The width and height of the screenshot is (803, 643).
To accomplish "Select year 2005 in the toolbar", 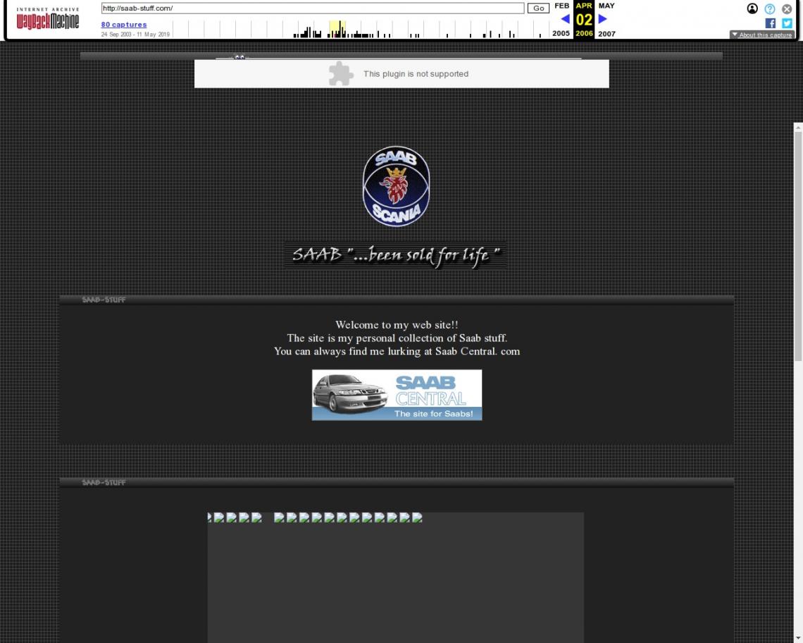I will tap(561, 33).
